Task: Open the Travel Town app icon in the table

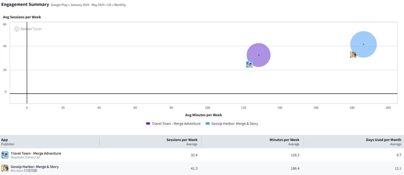Action: point(5,155)
